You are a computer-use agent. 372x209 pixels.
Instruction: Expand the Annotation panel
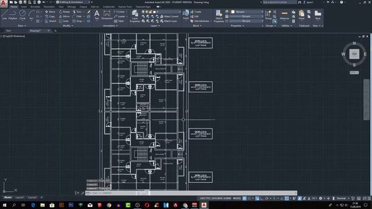click(110, 26)
